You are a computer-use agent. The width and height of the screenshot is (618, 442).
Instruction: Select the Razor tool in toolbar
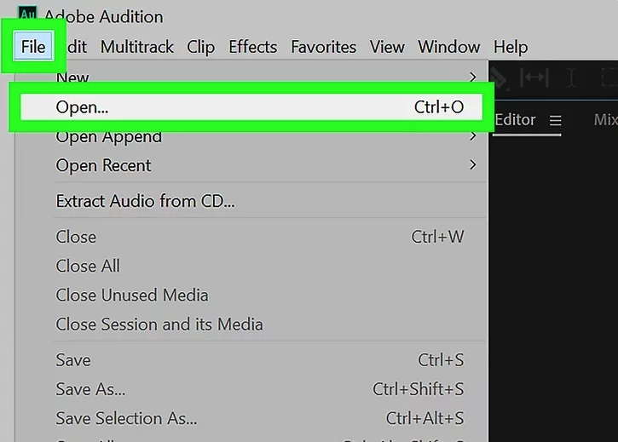pos(499,77)
